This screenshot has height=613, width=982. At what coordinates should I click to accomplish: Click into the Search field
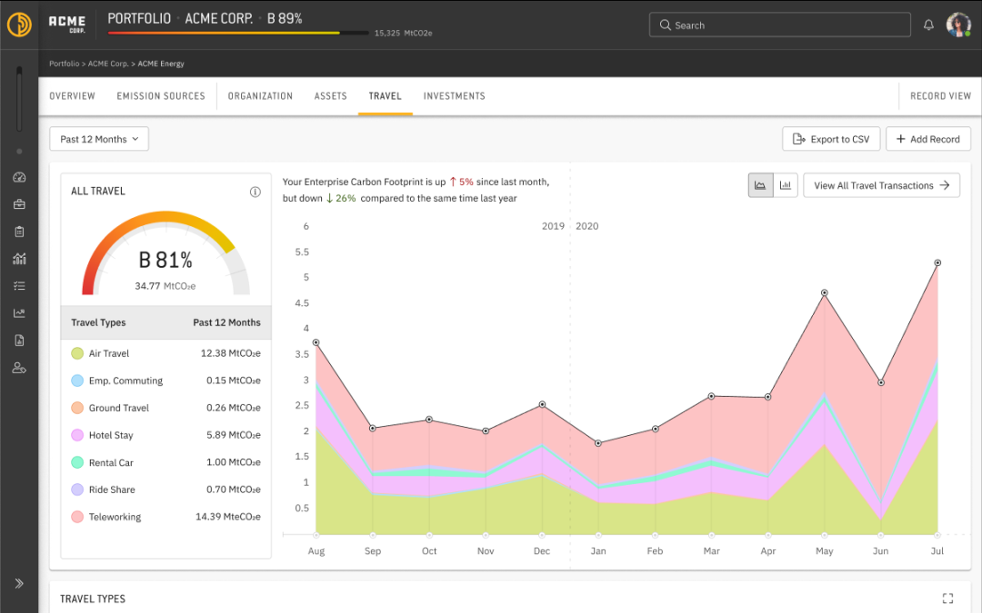779,25
